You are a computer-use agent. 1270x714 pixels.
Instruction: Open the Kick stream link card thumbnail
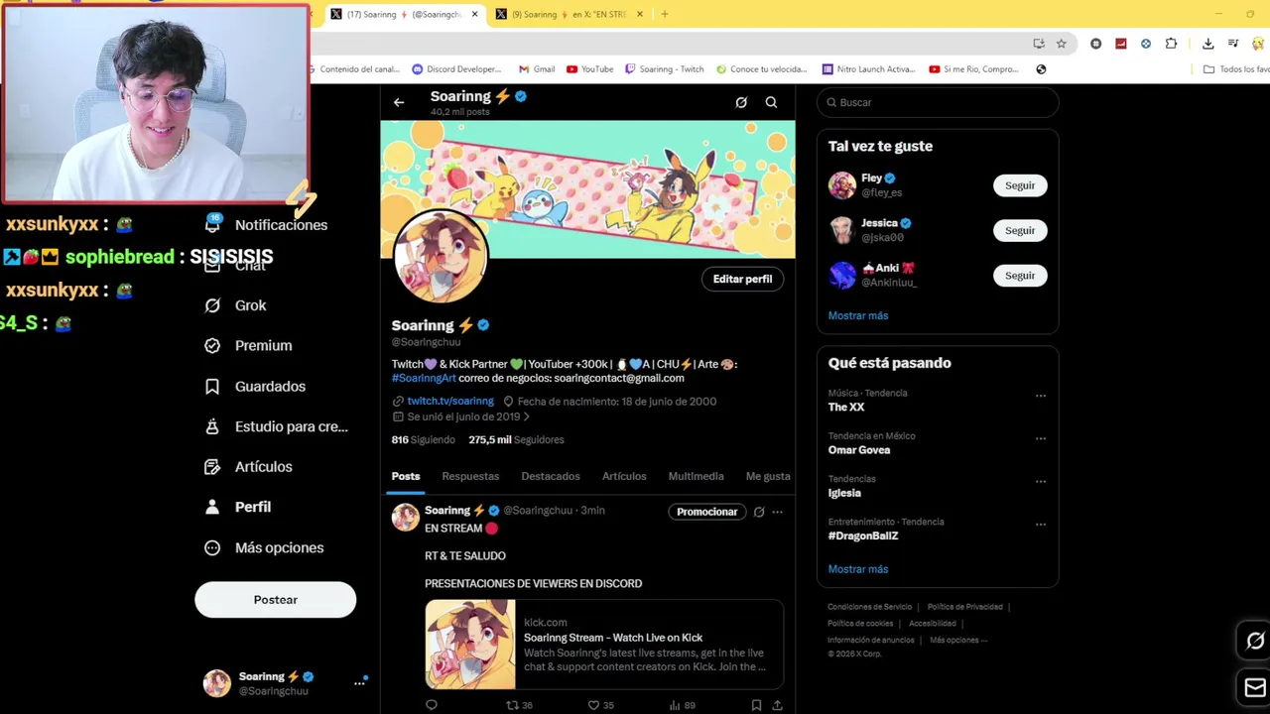click(470, 645)
